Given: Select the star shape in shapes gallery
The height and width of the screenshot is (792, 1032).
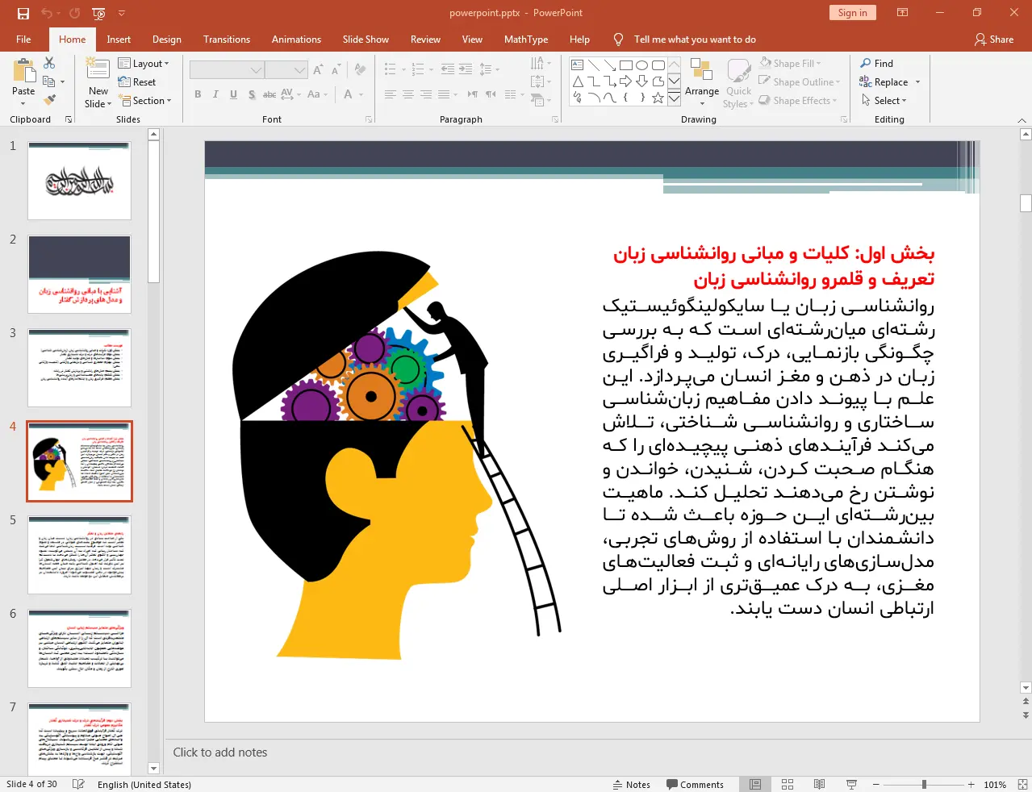Looking at the screenshot, I should [x=658, y=98].
